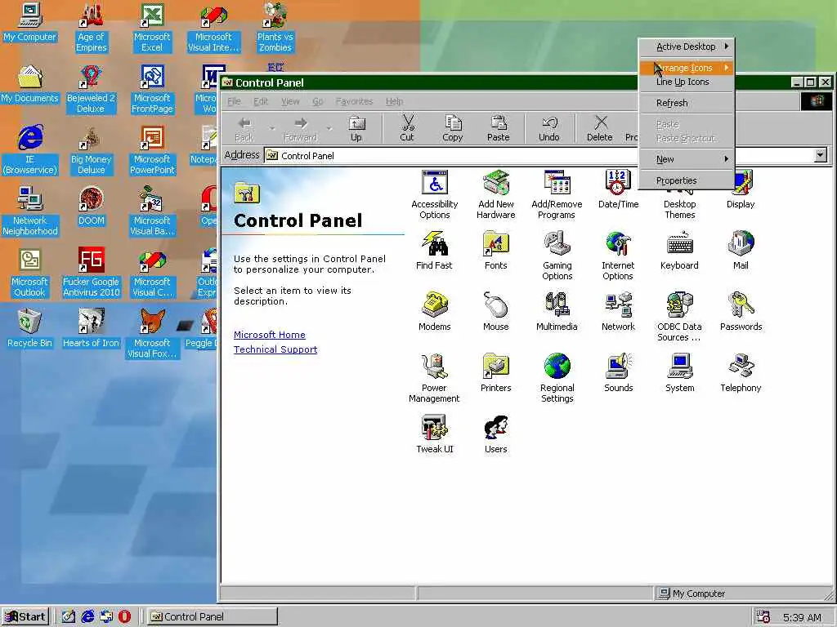Open the Multimedia applet
837x627 pixels.
tap(557, 312)
